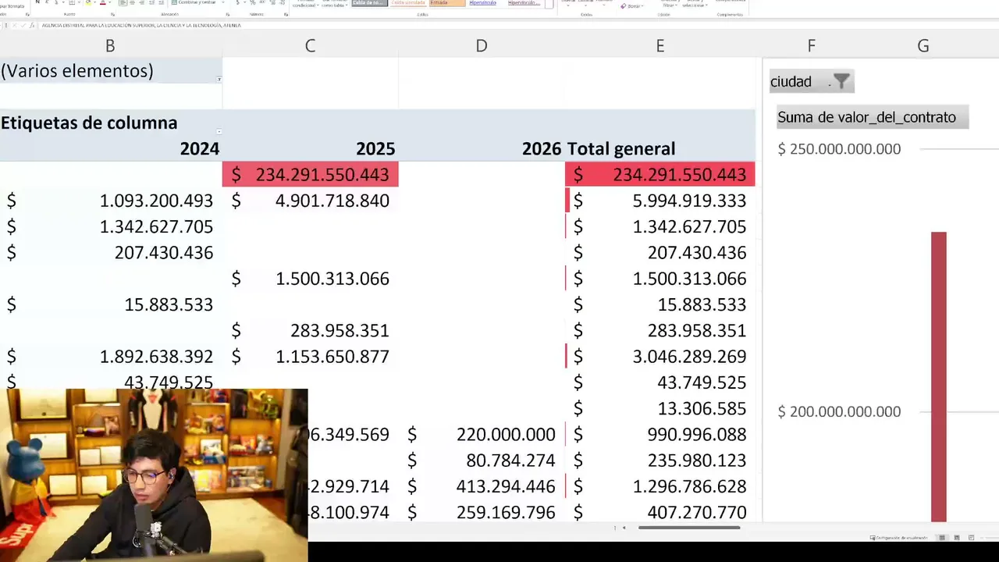This screenshot has height=562, width=999.
Task: Select the 1.500.313.066 cell under 2025
Action: (x=310, y=279)
